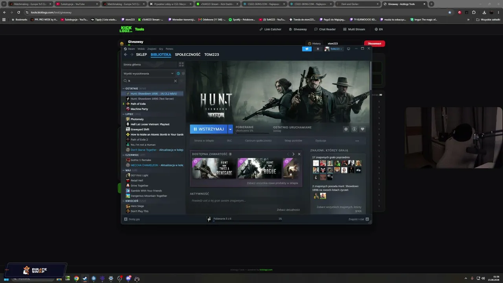Open the Pomoc menu
Screen dimensions: 503x283
coord(169,49)
